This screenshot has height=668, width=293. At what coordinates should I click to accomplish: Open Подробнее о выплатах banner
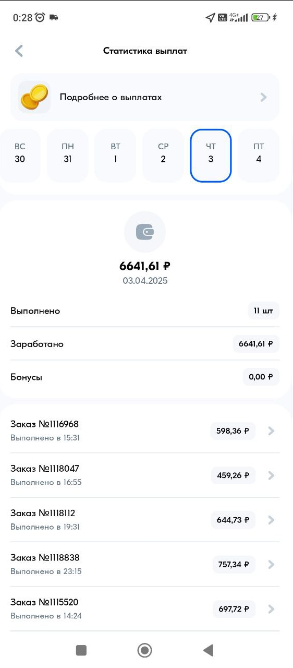click(145, 97)
